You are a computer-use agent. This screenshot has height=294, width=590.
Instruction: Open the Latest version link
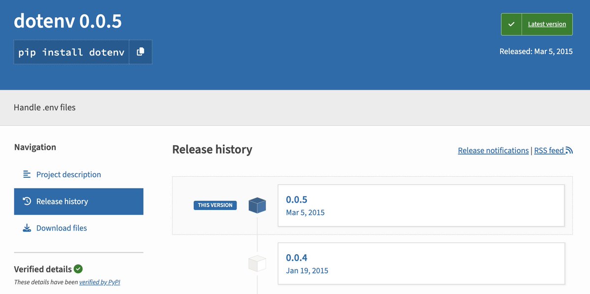tap(547, 24)
